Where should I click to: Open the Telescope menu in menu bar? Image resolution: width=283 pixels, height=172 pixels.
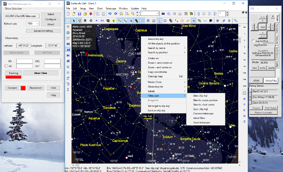tap(111, 8)
